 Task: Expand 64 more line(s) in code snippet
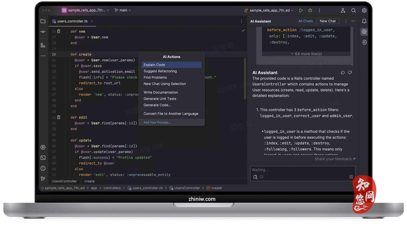306,54
